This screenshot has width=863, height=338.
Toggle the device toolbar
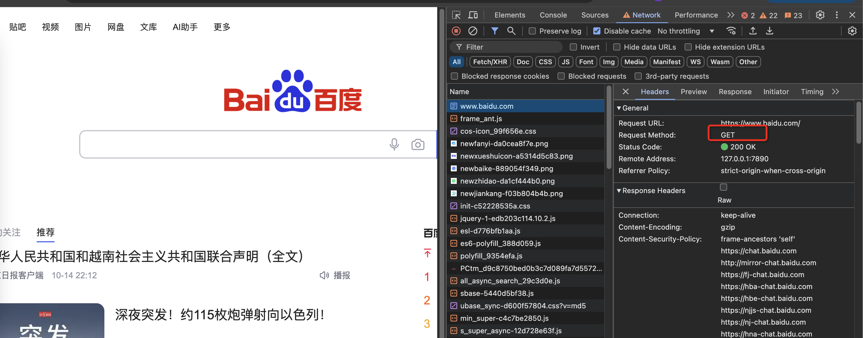473,15
